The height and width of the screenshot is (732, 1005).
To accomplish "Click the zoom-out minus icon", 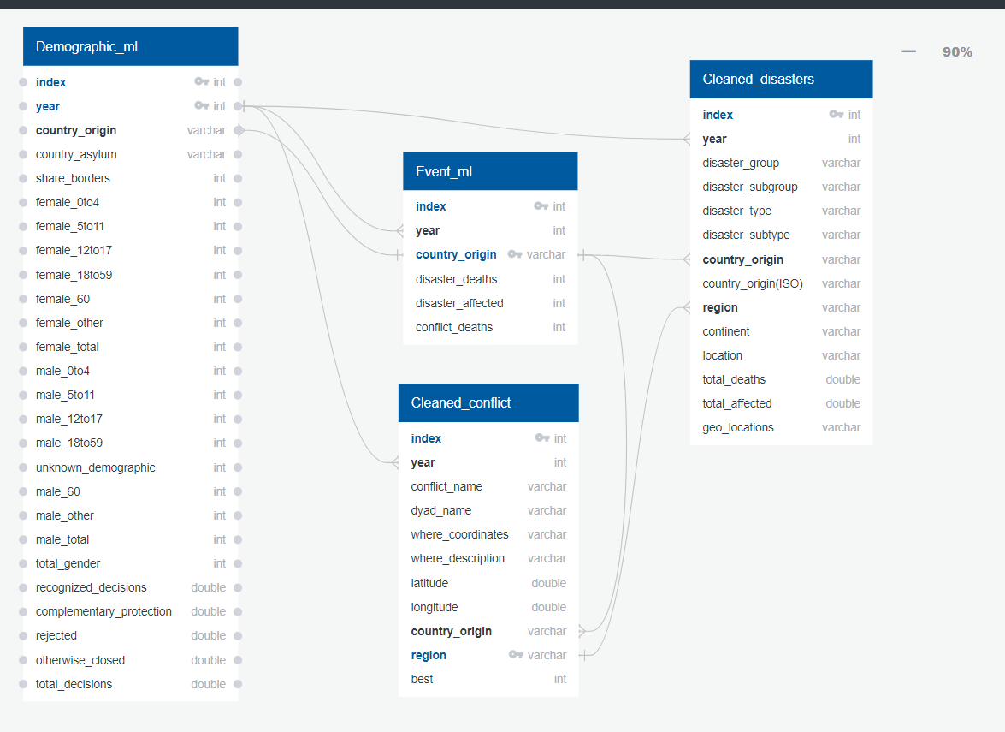I will [x=907, y=51].
